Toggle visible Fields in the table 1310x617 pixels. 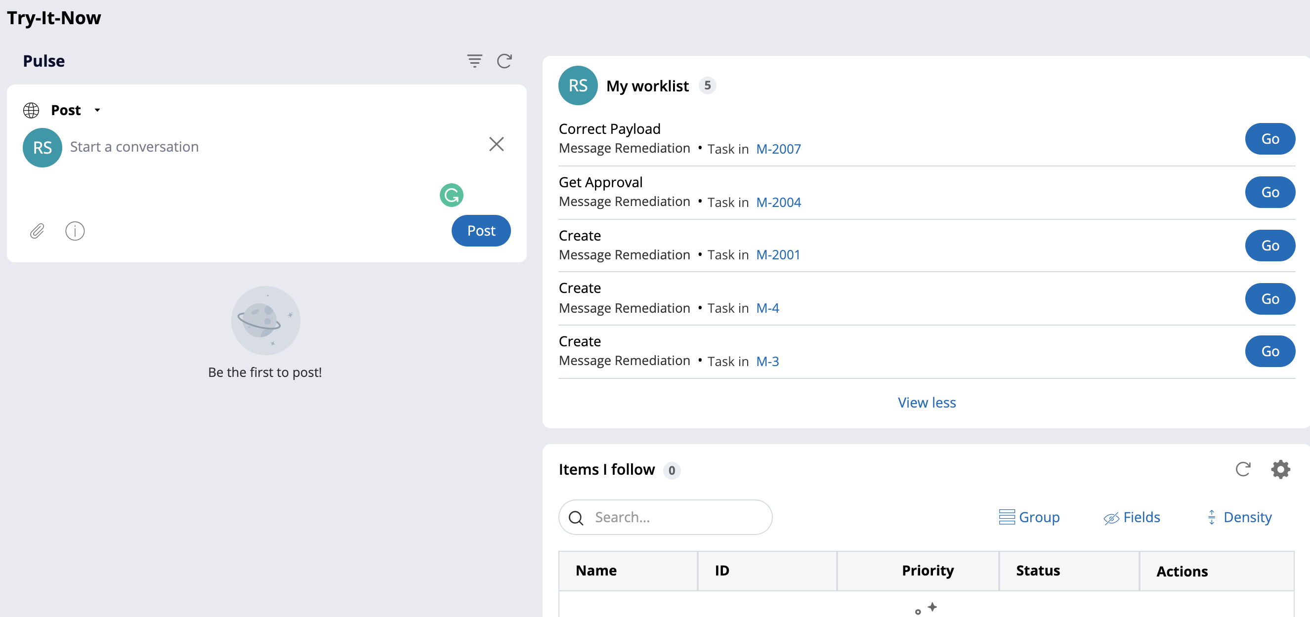(x=1132, y=517)
